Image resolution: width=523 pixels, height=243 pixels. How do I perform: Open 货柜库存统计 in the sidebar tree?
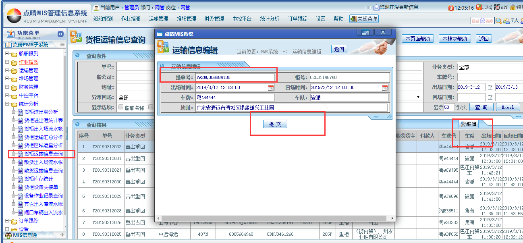tap(38, 179)
